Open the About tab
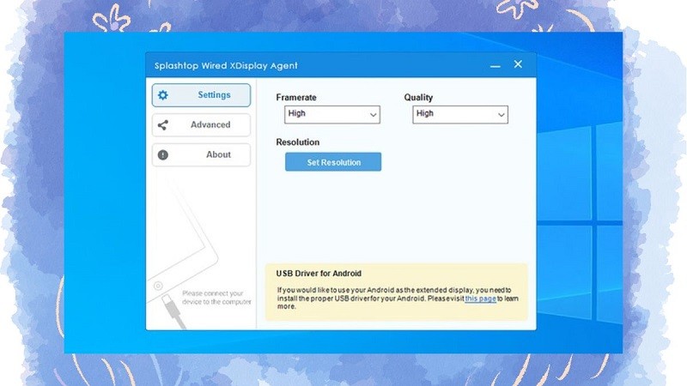The width and height of the screenshot is (687, 386). coord(202,155)
